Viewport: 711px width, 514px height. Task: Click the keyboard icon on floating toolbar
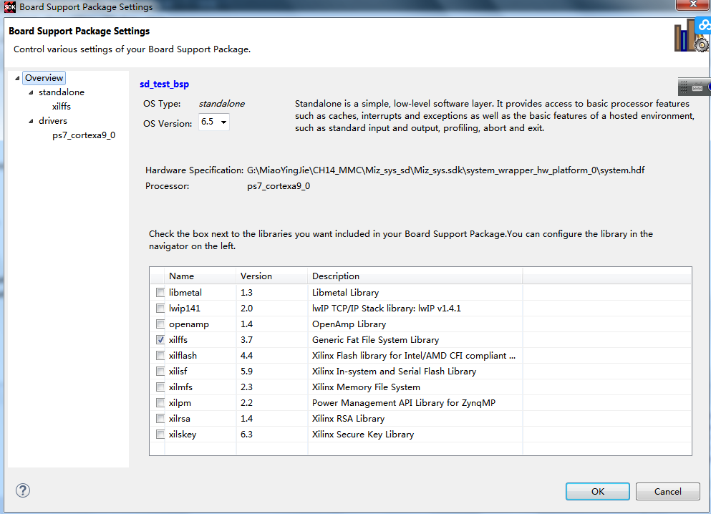pyautogui.click(x=697, y=87)
